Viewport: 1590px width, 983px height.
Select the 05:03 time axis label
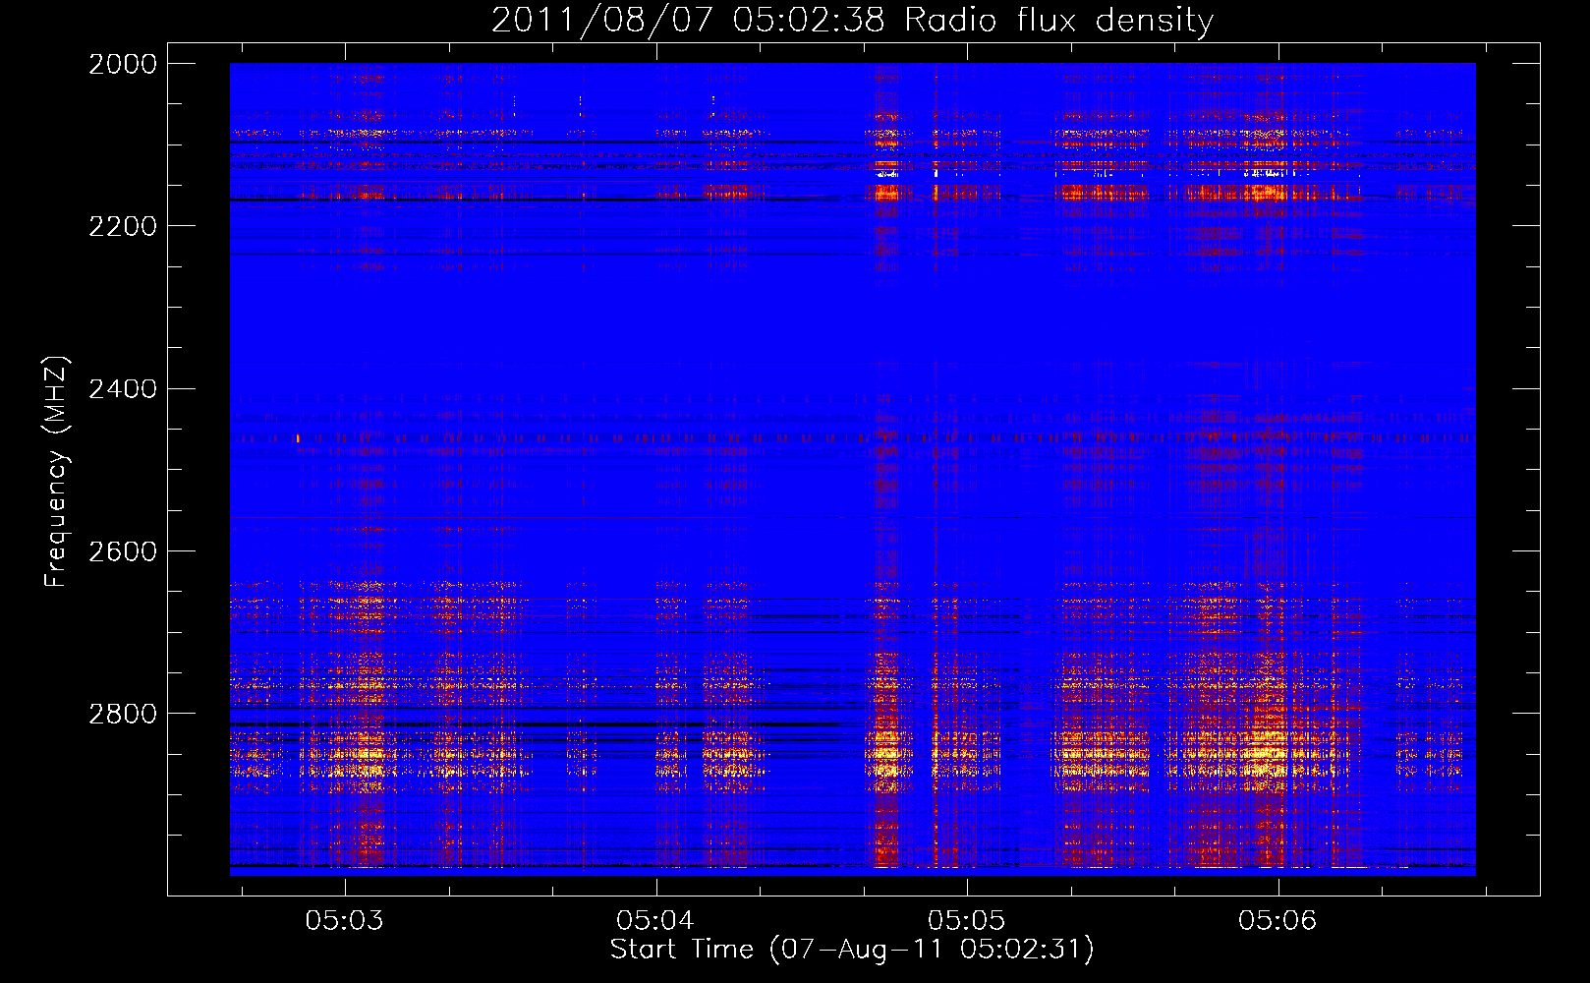point(344,920)
